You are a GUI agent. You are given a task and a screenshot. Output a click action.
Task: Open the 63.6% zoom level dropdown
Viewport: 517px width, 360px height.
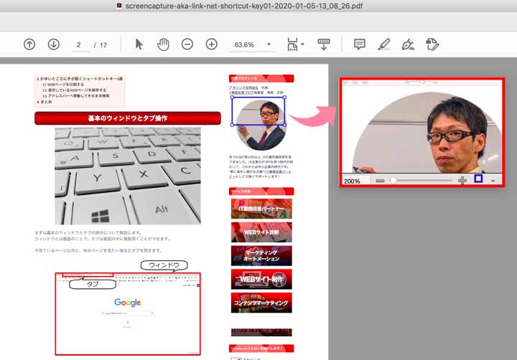point(252,44)
